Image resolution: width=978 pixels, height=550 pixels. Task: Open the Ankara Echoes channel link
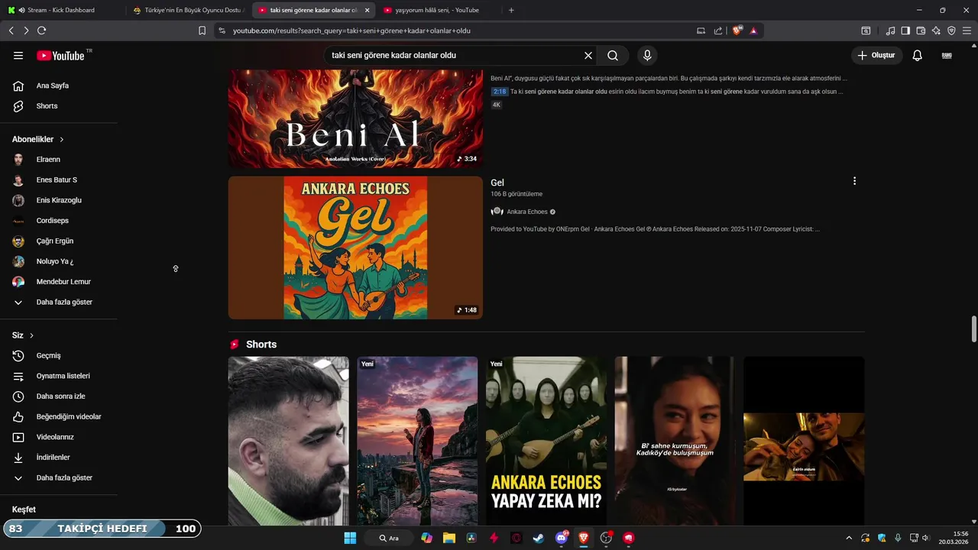[527, 212]
